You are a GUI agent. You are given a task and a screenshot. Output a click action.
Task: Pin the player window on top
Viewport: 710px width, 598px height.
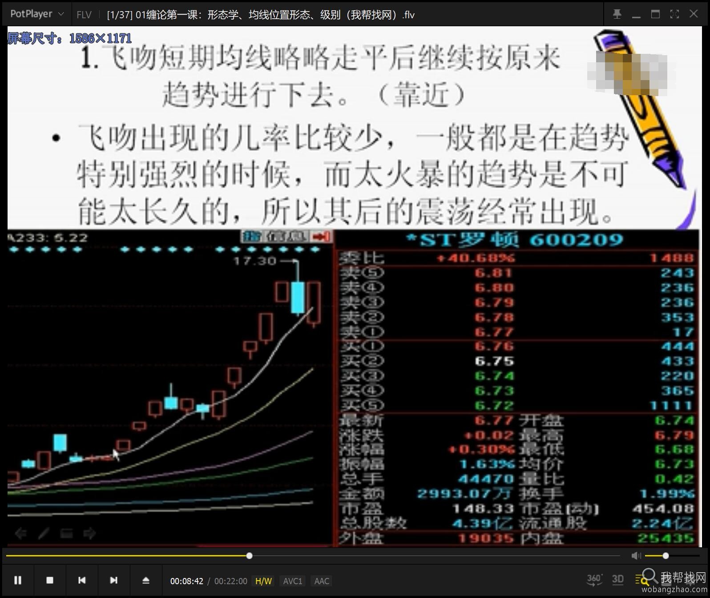[617, 14]
